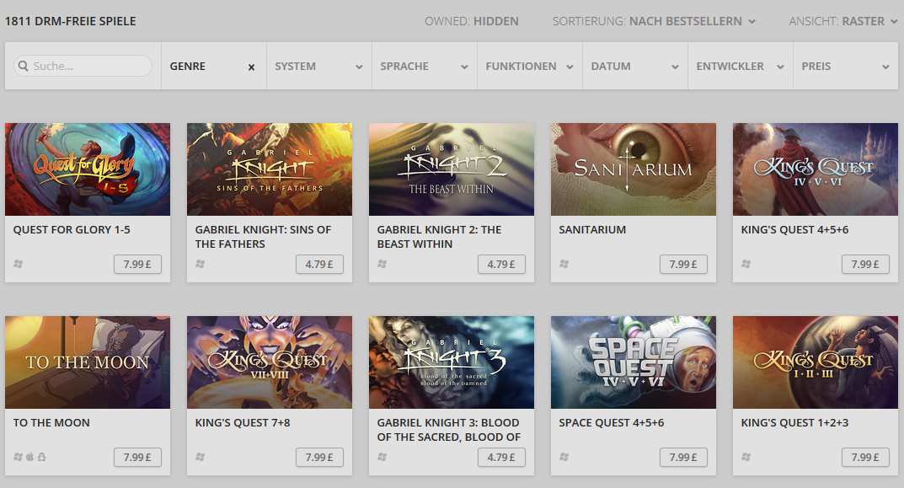Click the 4.79 £ price for Gabriel Knight: Sins of the Fathers
The height and width of the screenshot is (488, 904).
coord(319,264)
